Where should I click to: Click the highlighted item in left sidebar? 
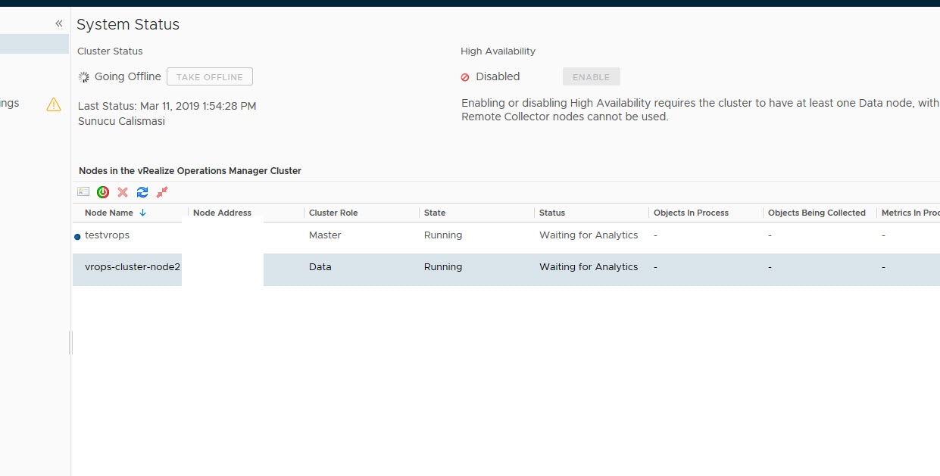click(x=34, y=44)
